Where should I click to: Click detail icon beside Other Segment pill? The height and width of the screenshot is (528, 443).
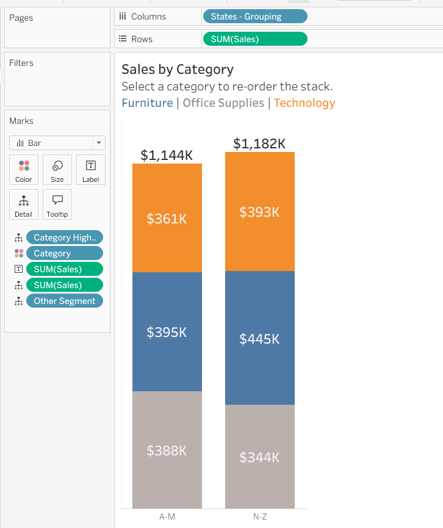tap(19, 301)
